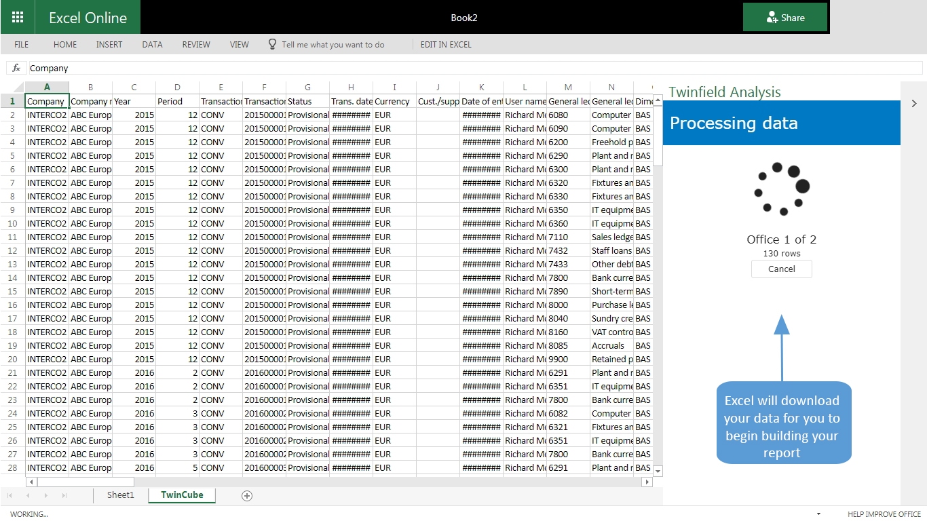Select row 28 header
The width and height of the screenshot is (927, 521).
(12, 467)
